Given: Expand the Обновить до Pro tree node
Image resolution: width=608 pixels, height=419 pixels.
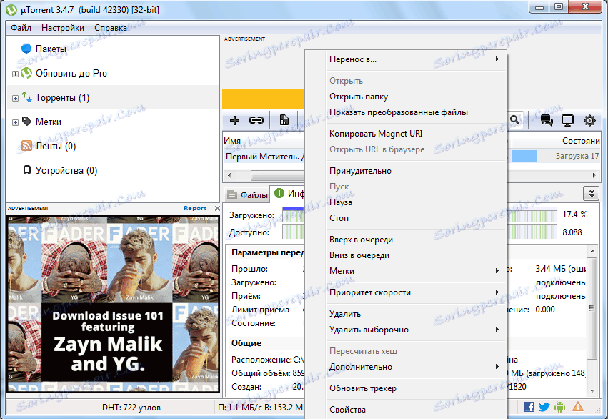Looking at the screenshot, I should 15,74.
